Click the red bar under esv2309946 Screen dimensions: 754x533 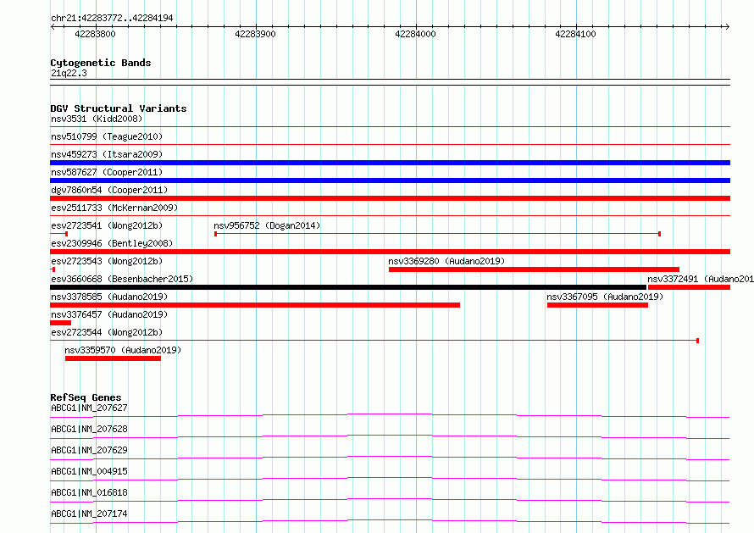(x=390, y=252)
